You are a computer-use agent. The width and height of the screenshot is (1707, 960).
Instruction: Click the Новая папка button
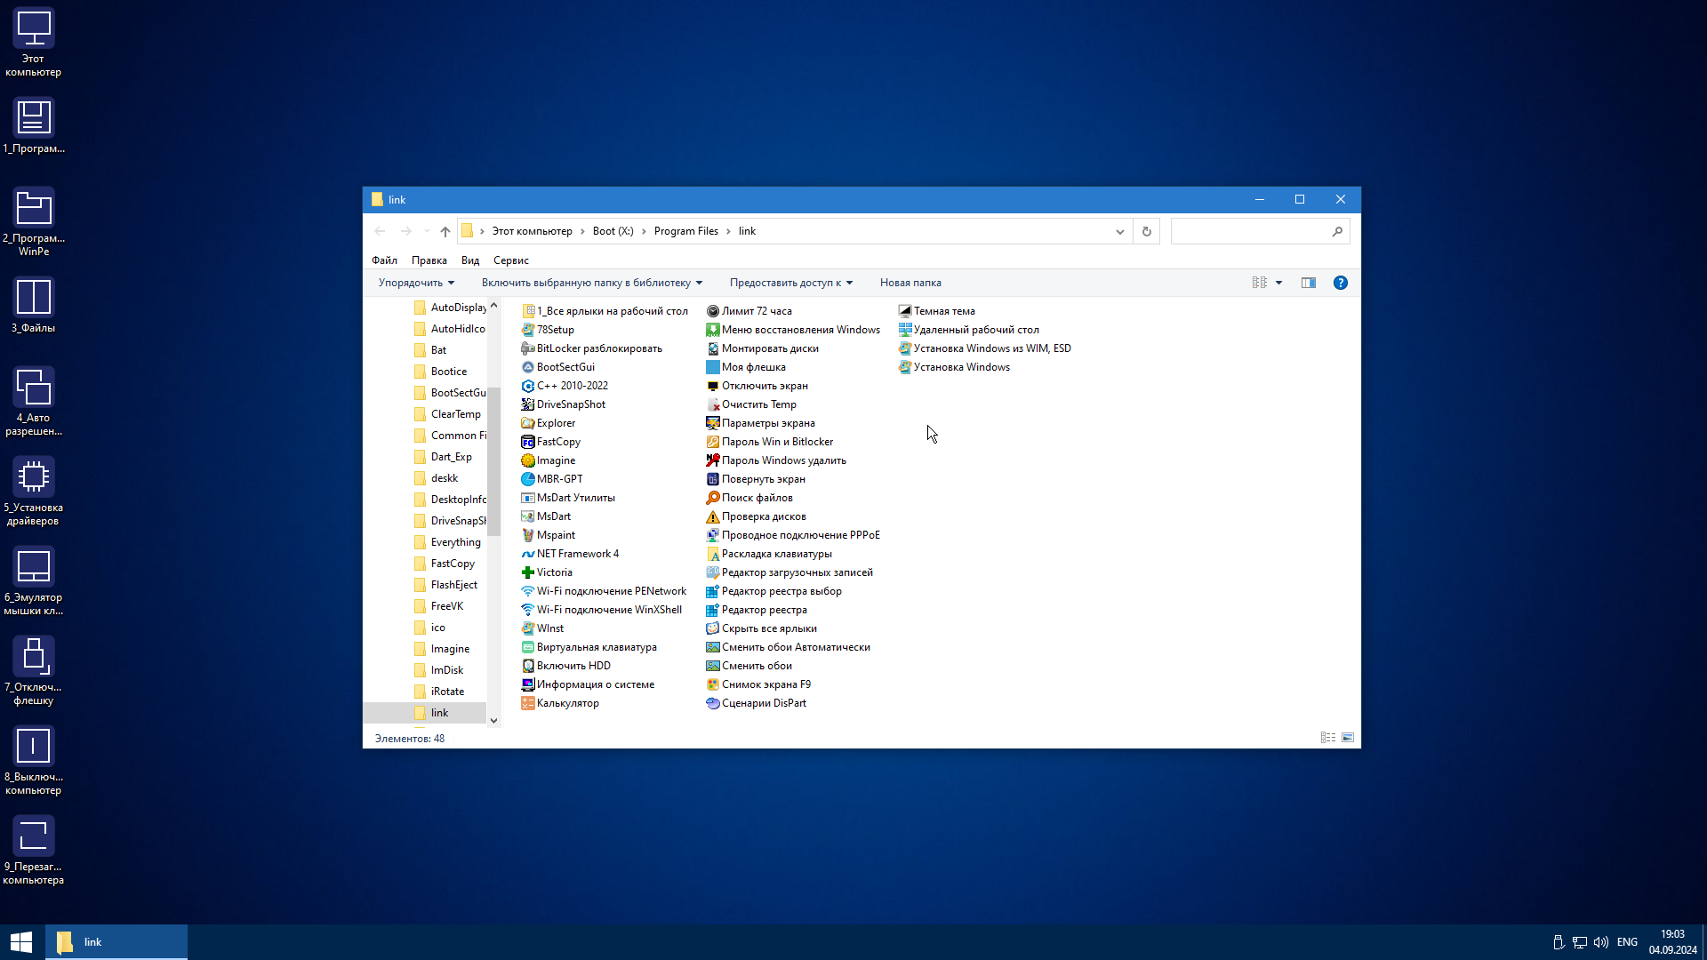click(910, 283)
